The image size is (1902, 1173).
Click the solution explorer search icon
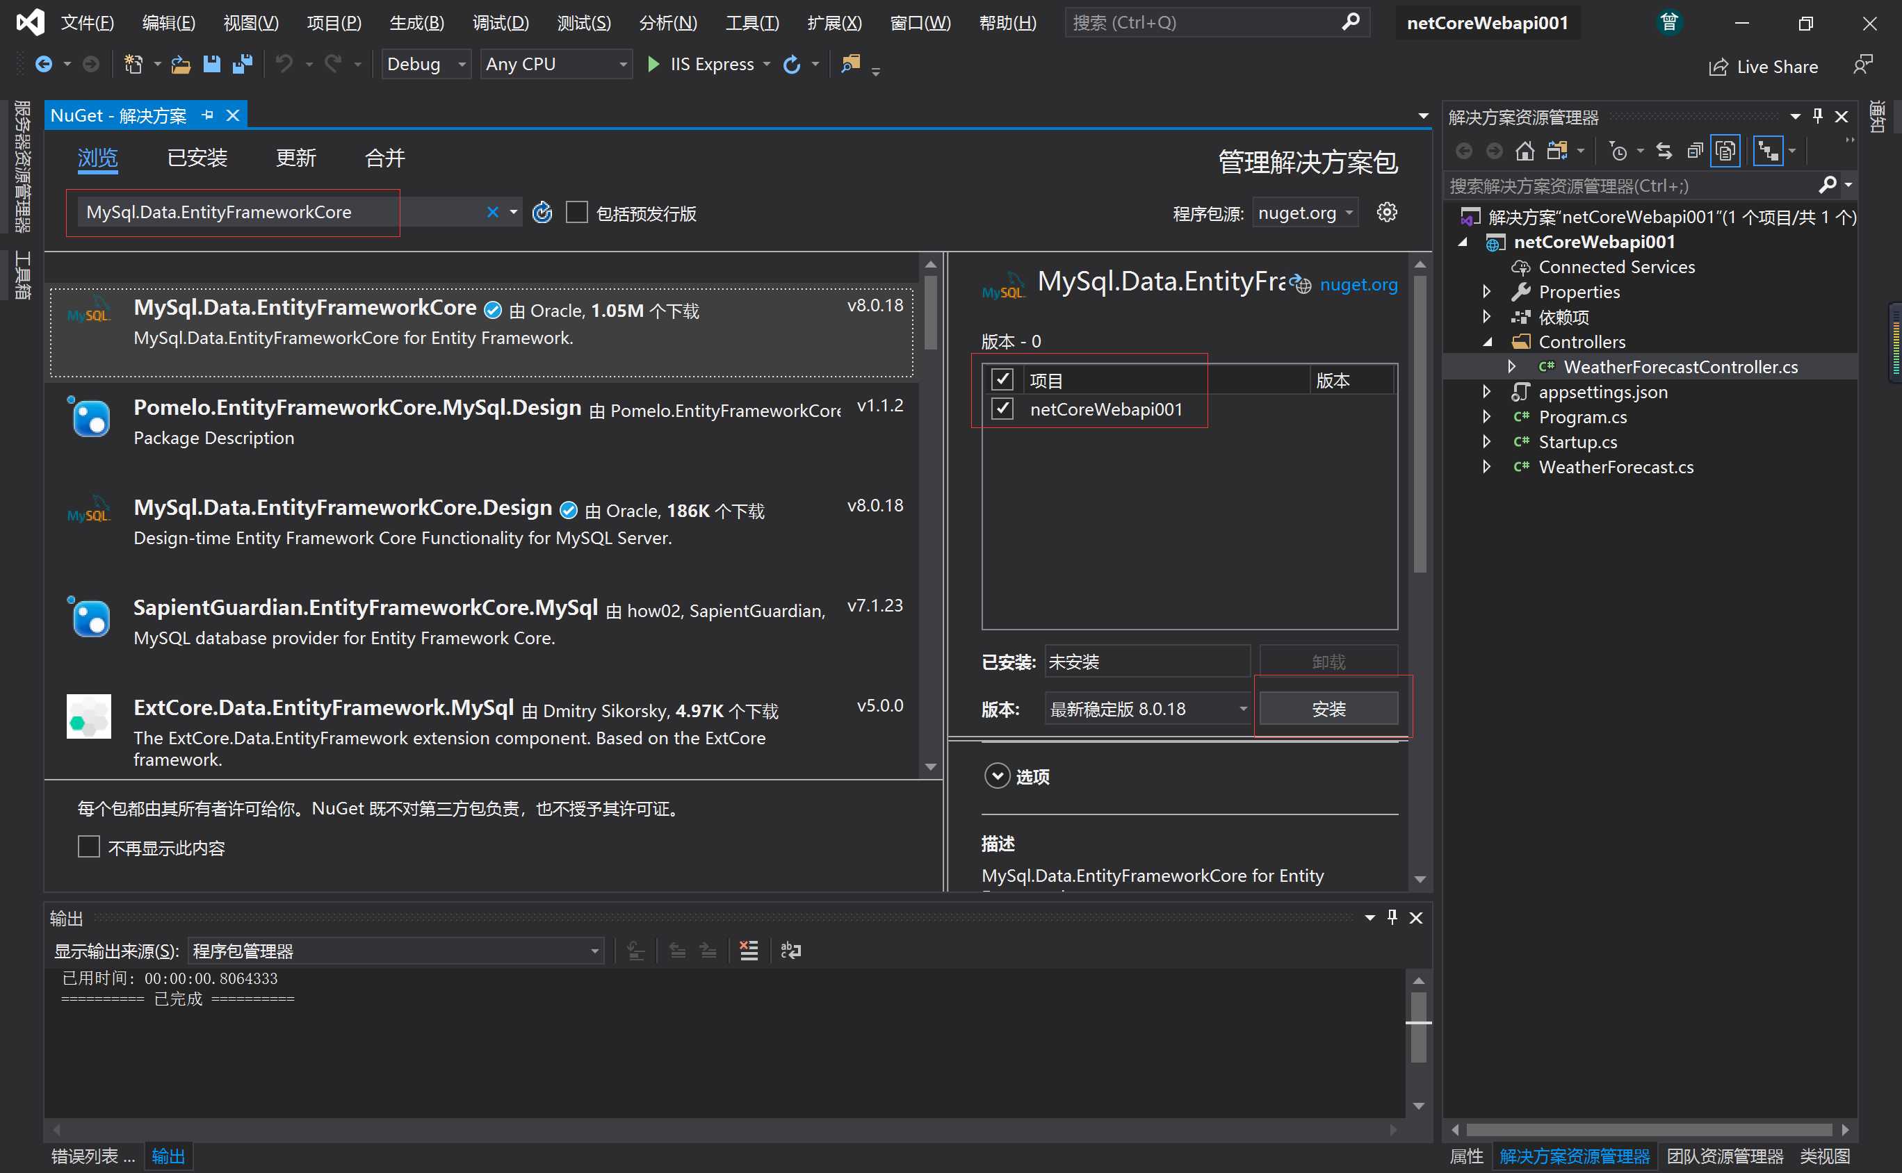1834,185
